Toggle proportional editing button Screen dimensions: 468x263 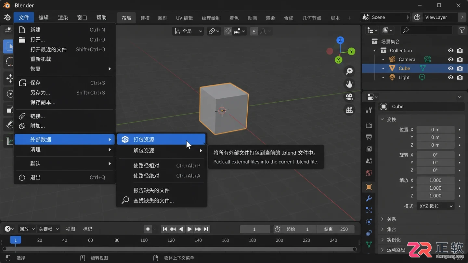254,31
